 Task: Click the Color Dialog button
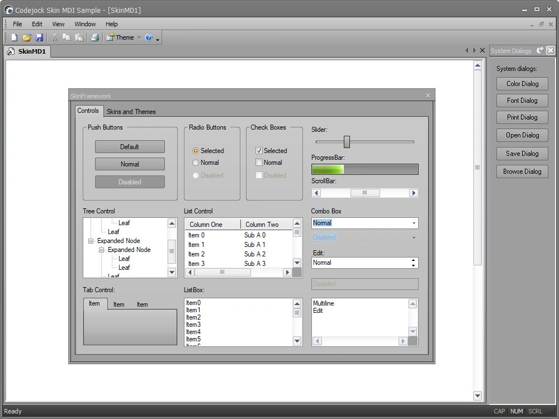coord(522,84)
